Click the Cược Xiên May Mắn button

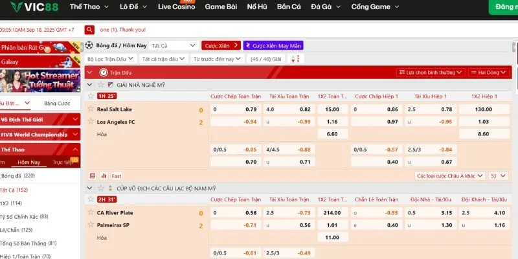point(273,46)
